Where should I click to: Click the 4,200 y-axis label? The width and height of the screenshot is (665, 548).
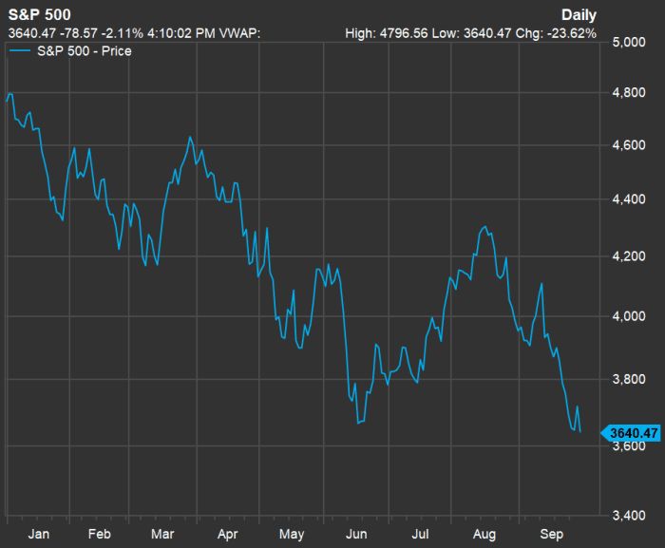[x=629, y=256]
